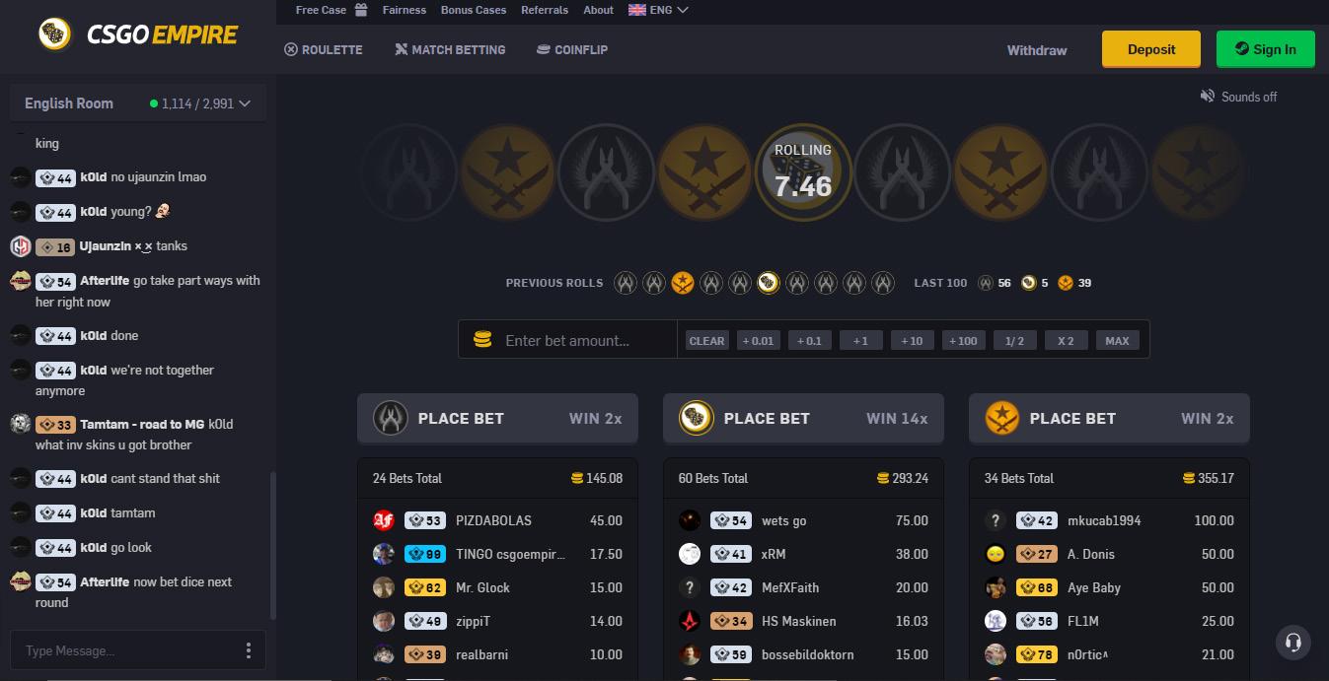Click PIZDABOLAS player avatar
The width and height of the screenshot is (1329, 681).
[x=384, y=520]
